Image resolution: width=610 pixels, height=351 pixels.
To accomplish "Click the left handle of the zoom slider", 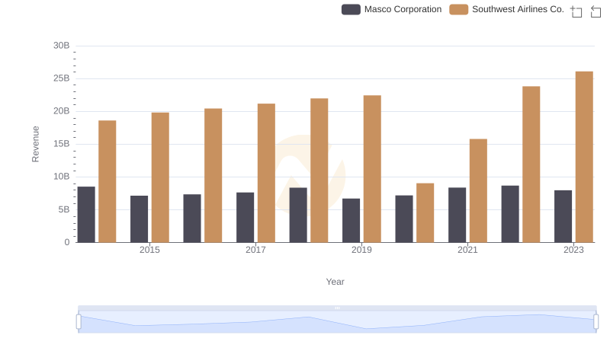I will [79, 322].
